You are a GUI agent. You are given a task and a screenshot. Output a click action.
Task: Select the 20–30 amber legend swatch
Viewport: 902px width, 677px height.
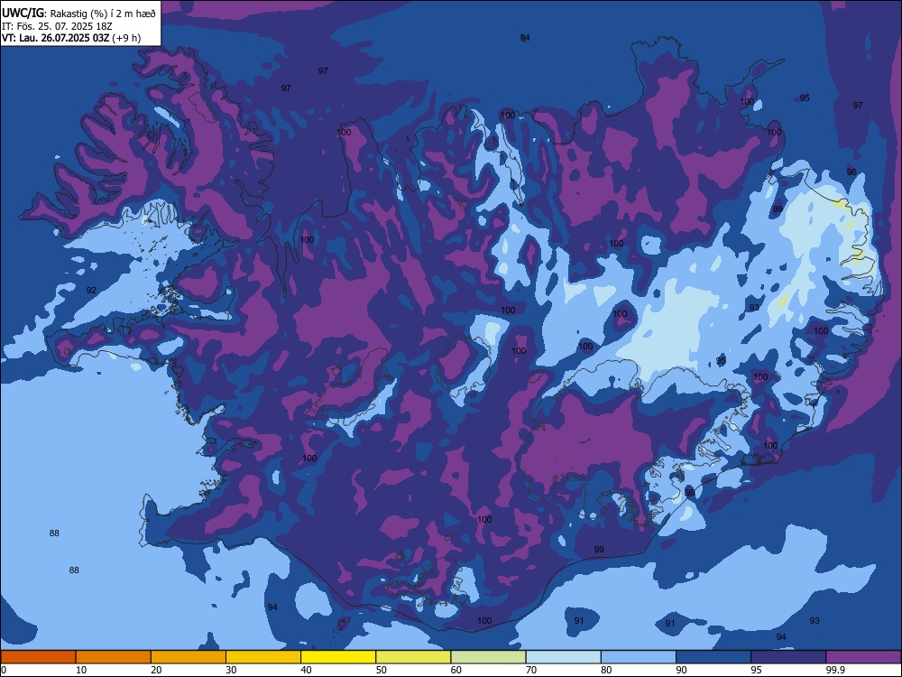189,657
